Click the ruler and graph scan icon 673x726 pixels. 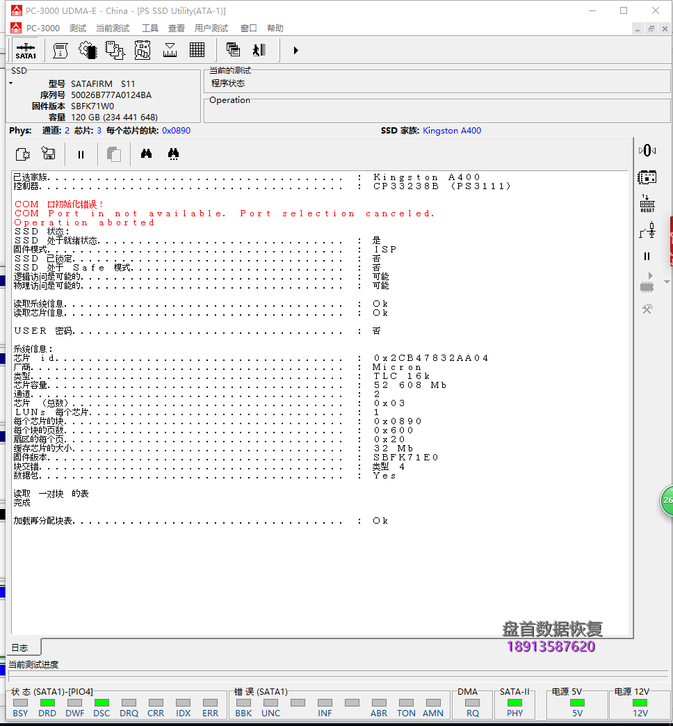coord(170,51)
